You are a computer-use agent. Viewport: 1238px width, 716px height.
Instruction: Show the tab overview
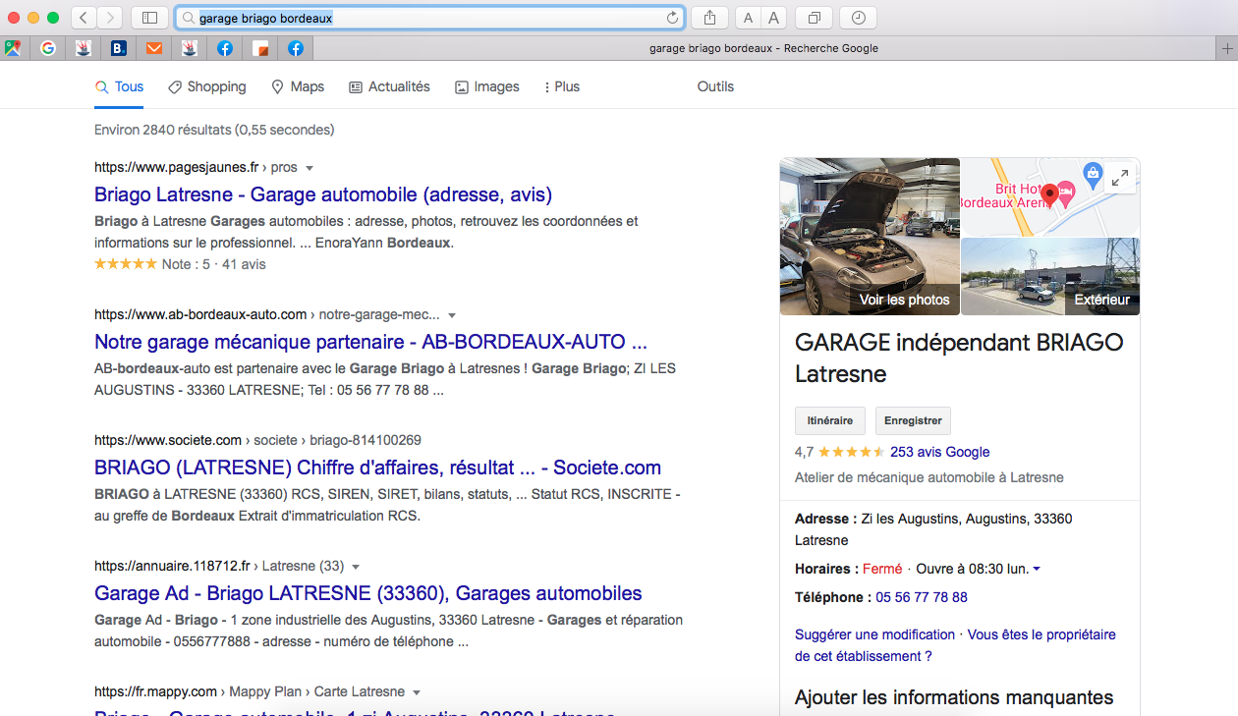point(815,18)
